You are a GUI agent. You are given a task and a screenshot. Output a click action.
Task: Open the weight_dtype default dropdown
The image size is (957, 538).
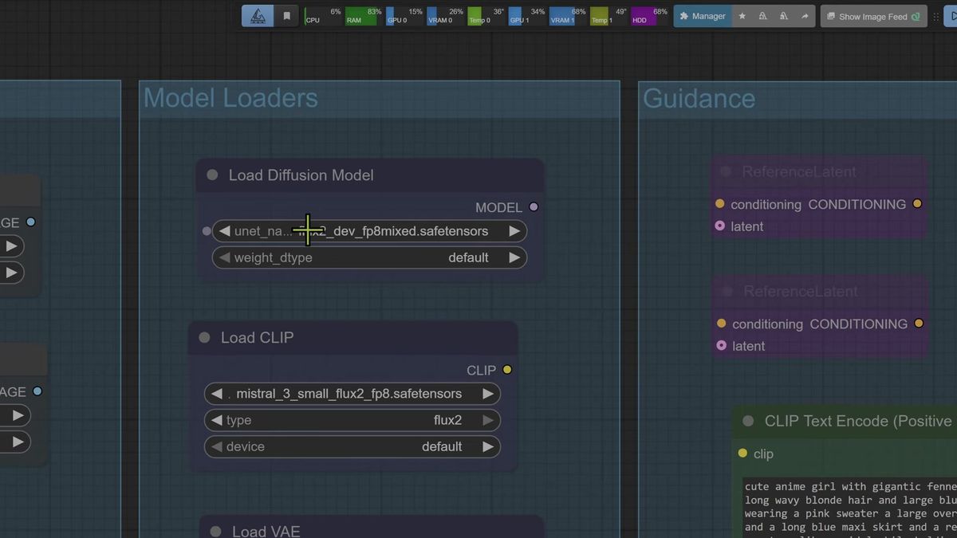pyautogui.click(x=369, y=257)
